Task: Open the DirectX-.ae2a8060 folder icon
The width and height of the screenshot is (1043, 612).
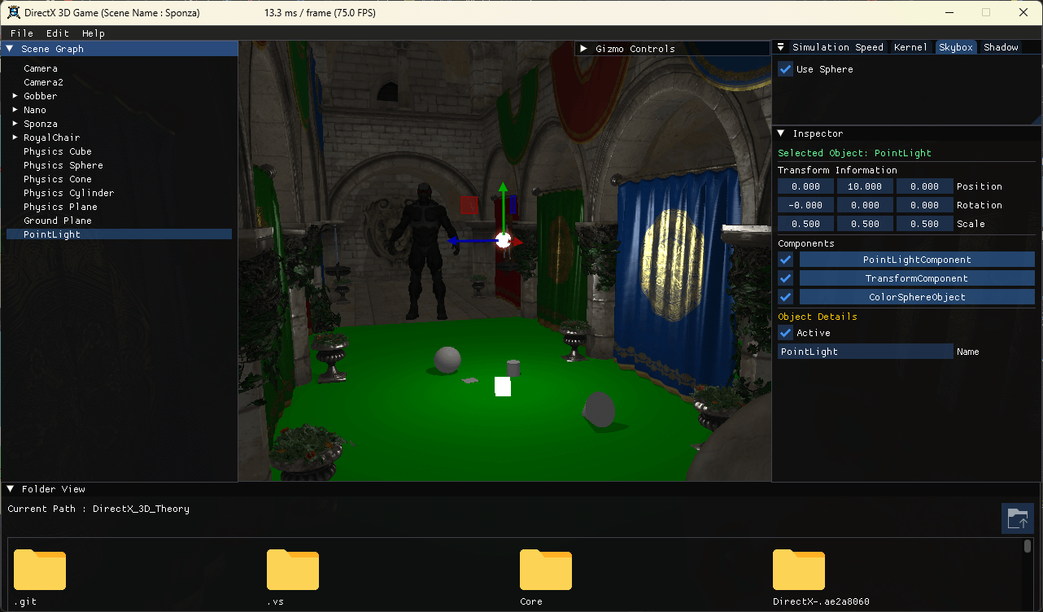Action: (x=799, y=570)
